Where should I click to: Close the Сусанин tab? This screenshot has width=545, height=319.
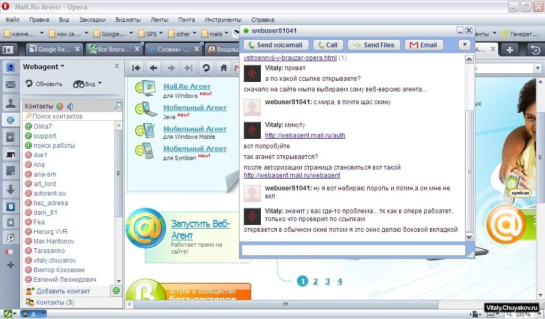197,49
